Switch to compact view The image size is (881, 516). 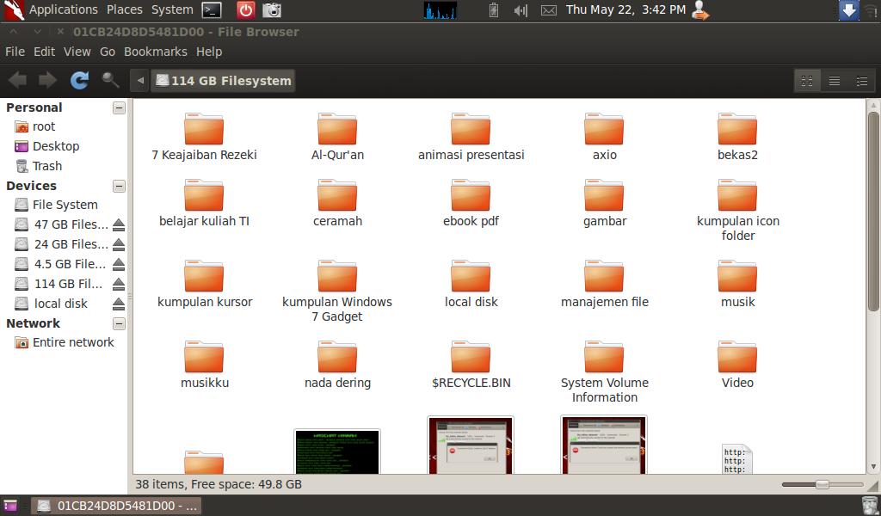coord(862,80)
